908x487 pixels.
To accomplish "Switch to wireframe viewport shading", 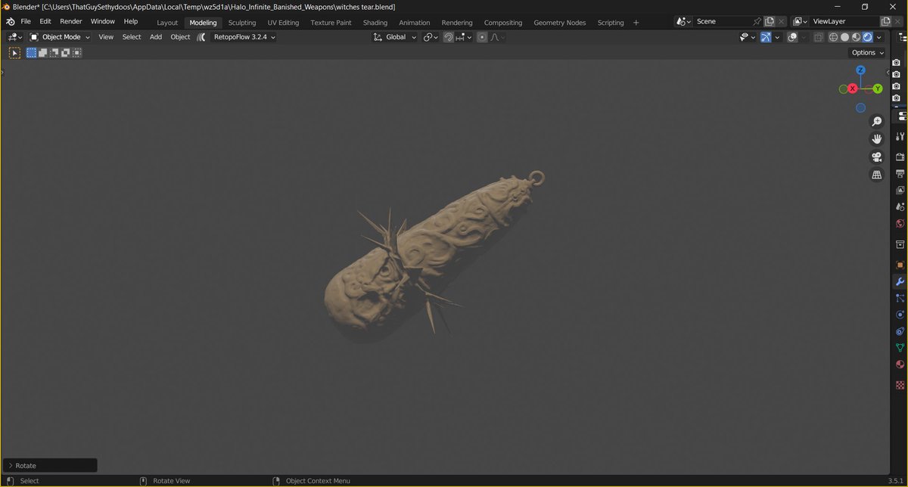I will click(x=833, y=36).
